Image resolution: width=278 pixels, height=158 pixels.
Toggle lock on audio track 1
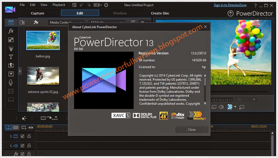point(29,145)
